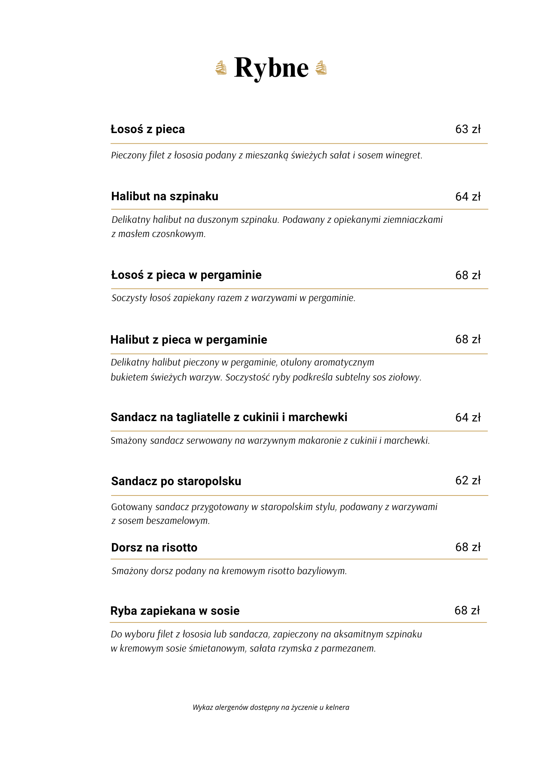Click the ship icon left of Rybne
Viewport: 542px width, 767px height.
[221, 68]
